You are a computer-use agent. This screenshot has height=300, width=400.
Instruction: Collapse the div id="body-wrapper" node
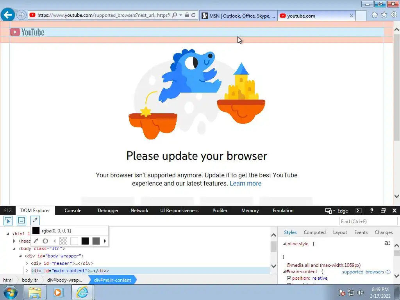pyautogui.click(x=20, y=256)
